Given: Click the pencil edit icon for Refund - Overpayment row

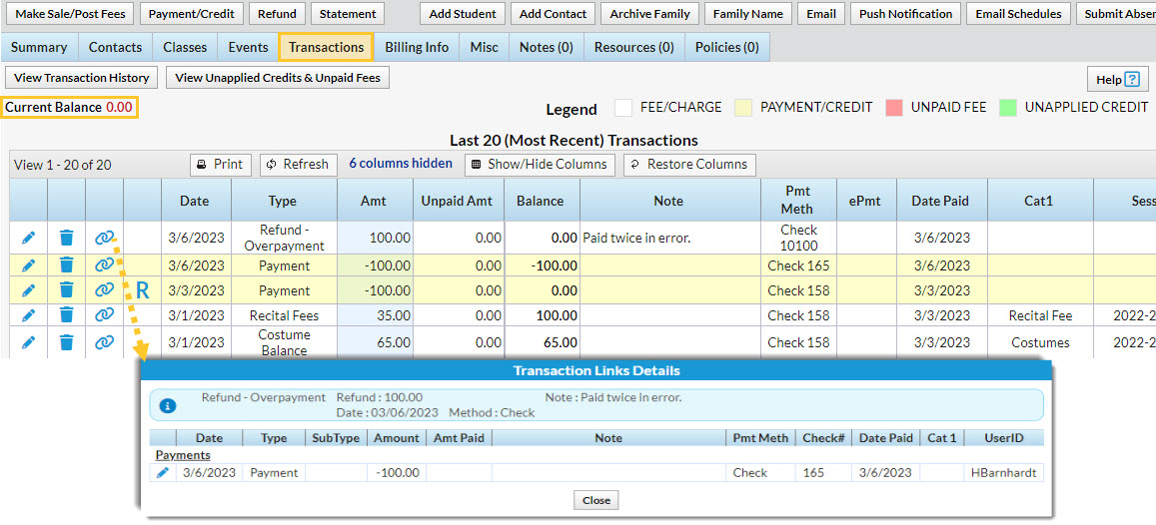Looking at the screenshot, I should tap(28, 238).
